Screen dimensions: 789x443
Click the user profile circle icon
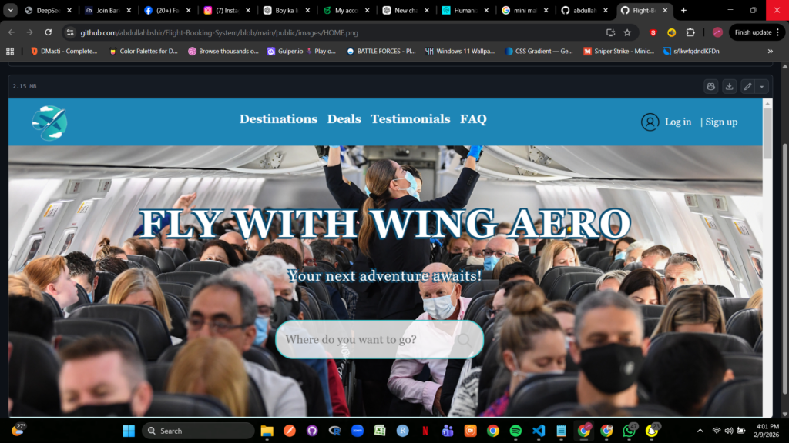[650, 122]
